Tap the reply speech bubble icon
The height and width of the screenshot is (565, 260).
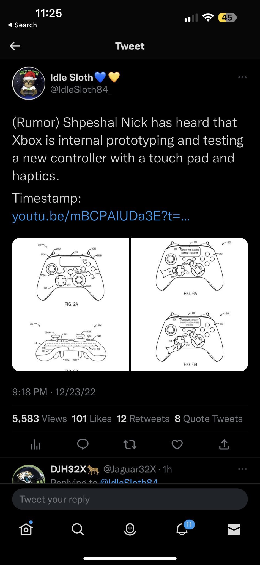[83, 444]
